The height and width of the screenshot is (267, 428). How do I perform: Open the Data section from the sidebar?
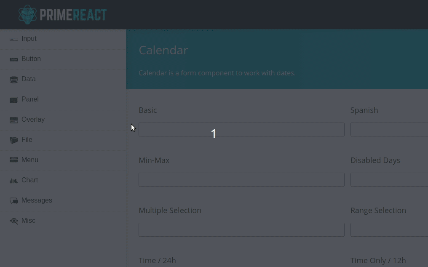pyautogui.click(x=29, y=79)
